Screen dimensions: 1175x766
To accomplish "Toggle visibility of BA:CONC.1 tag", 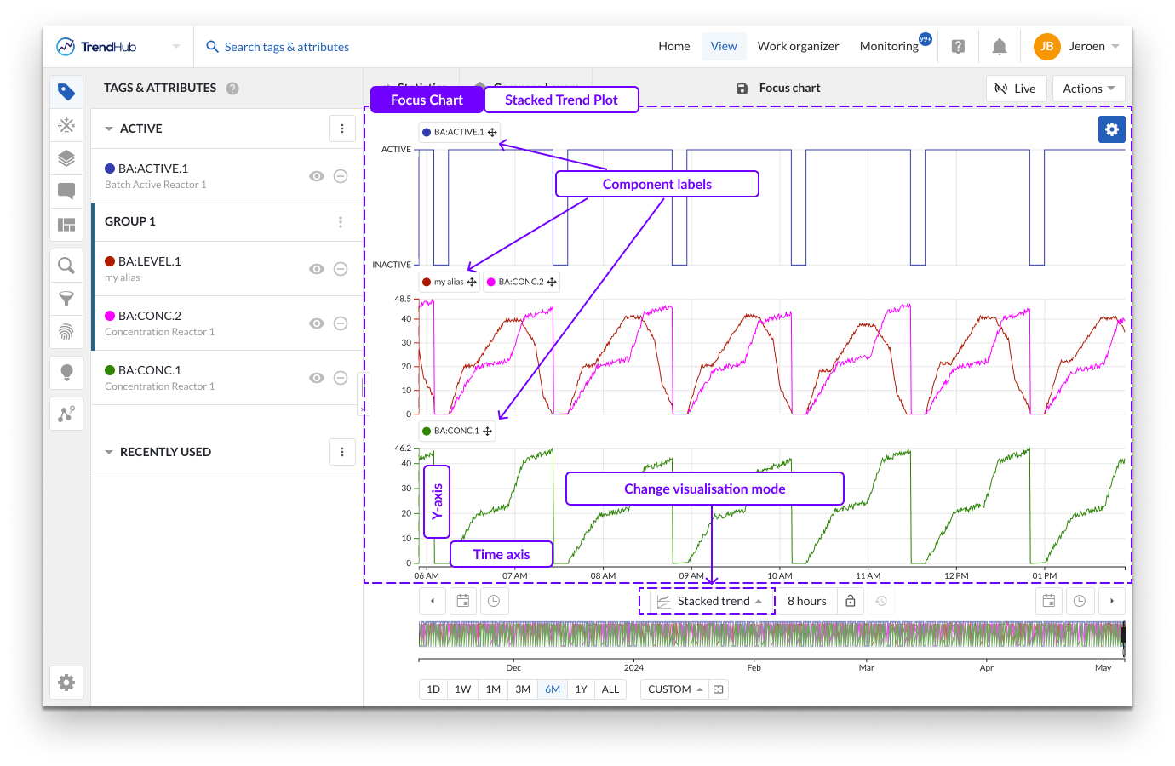I will [316, 378].
